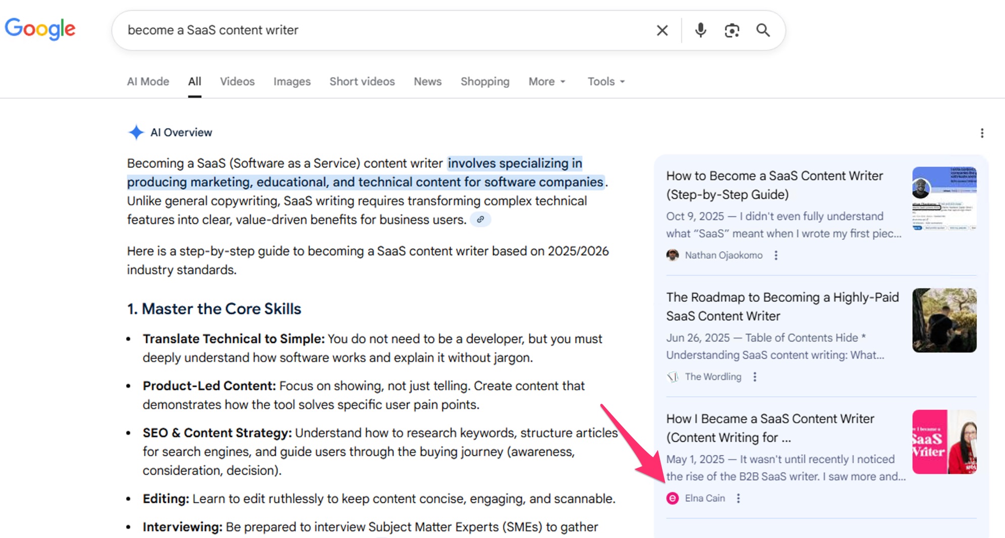Image resolution: width=1005 pixels, height=538 pixels.
Task: Go to the News tab
Action: coord(427,82)
